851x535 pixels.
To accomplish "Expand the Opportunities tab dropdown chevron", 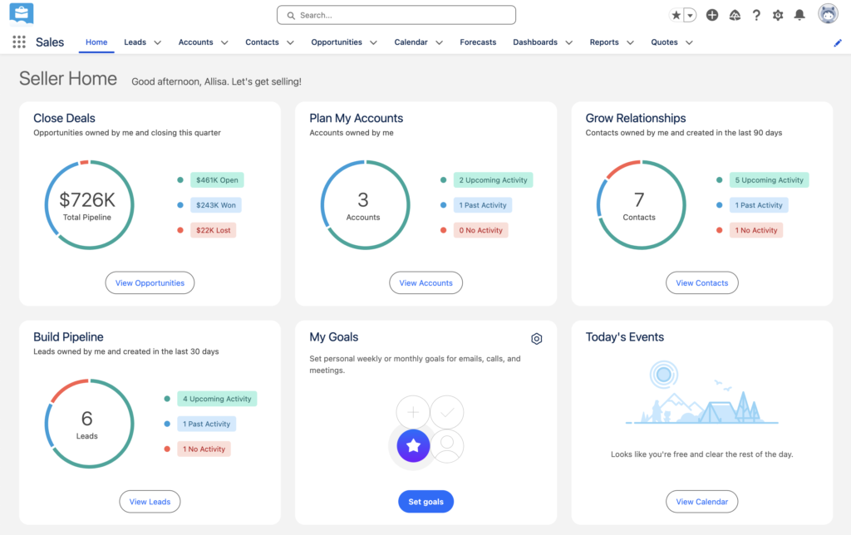I will (374, 42).
